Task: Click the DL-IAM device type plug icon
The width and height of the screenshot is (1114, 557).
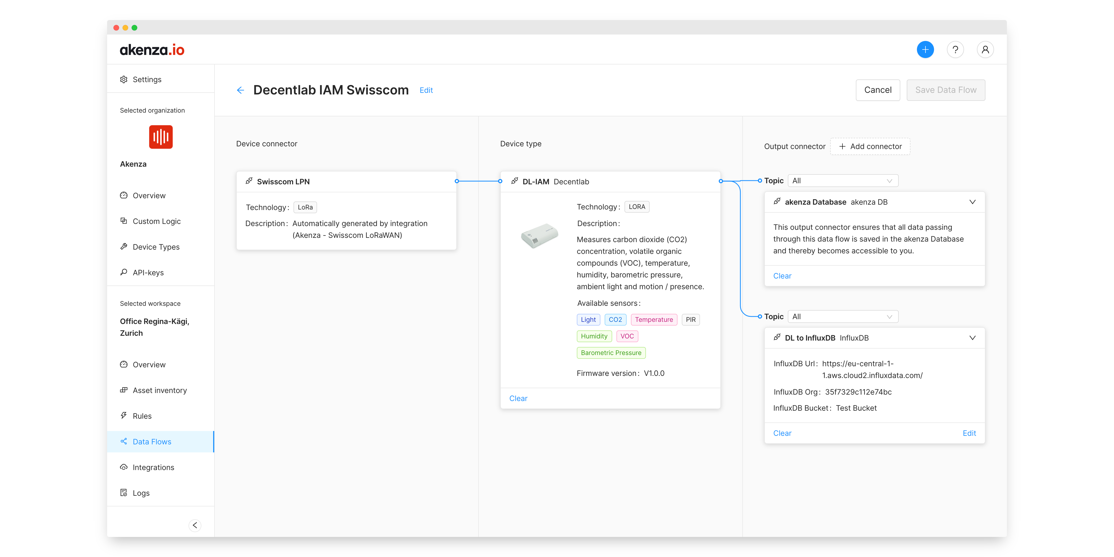Action: (x=514, y=181)
